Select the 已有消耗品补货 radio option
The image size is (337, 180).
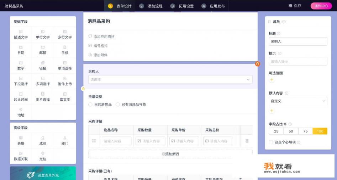[x=118, y=105]
